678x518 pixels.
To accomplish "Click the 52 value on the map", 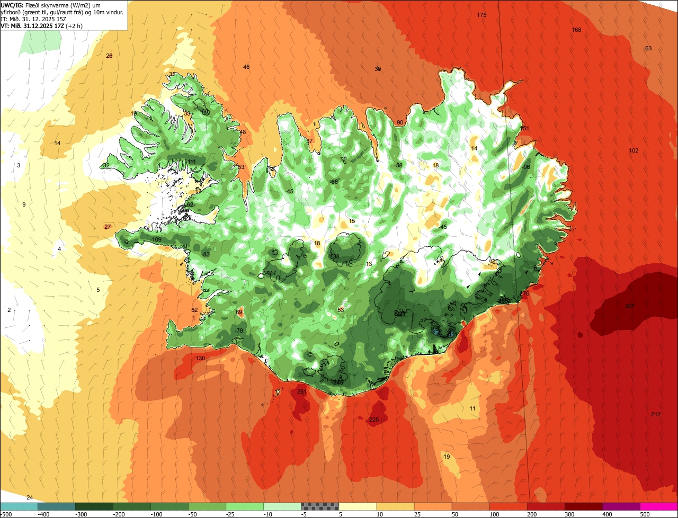I will coord(194,310).
